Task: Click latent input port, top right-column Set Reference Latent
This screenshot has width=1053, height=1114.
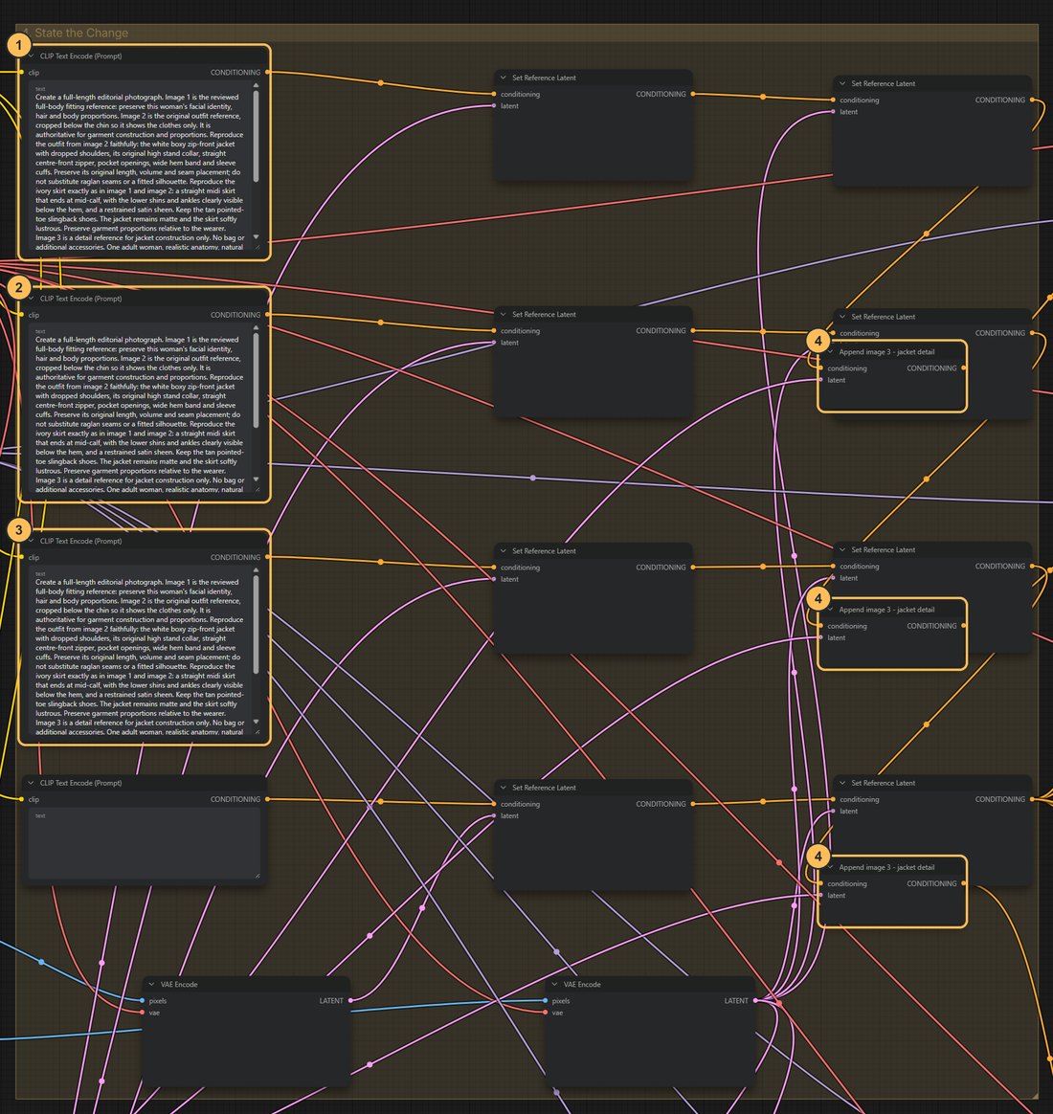Action: point(834,112)
